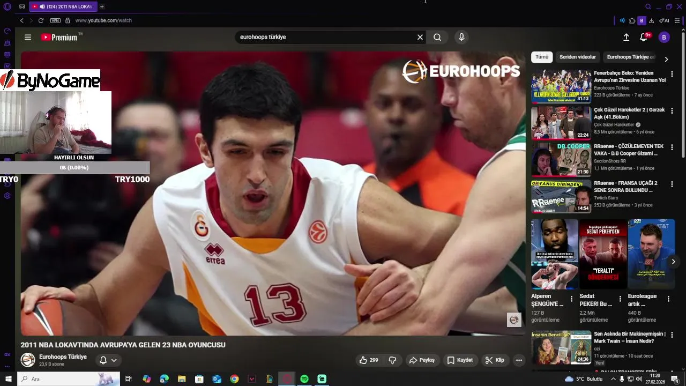Open the video upload create icon
Image resolution: width=686 pixels, height=386 pixels.
626,37
